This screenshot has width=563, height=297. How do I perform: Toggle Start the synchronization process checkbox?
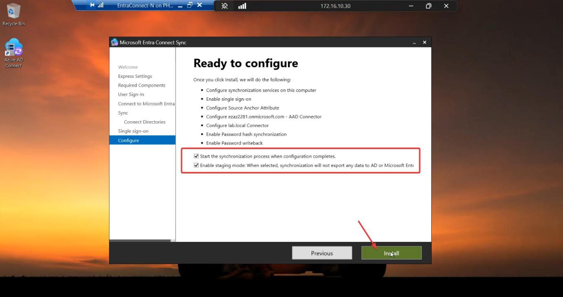point(196,156)
